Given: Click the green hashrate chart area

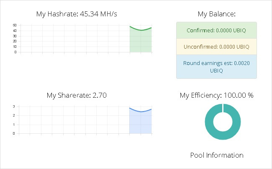Looking at the screenshot, I should (141, 42).
